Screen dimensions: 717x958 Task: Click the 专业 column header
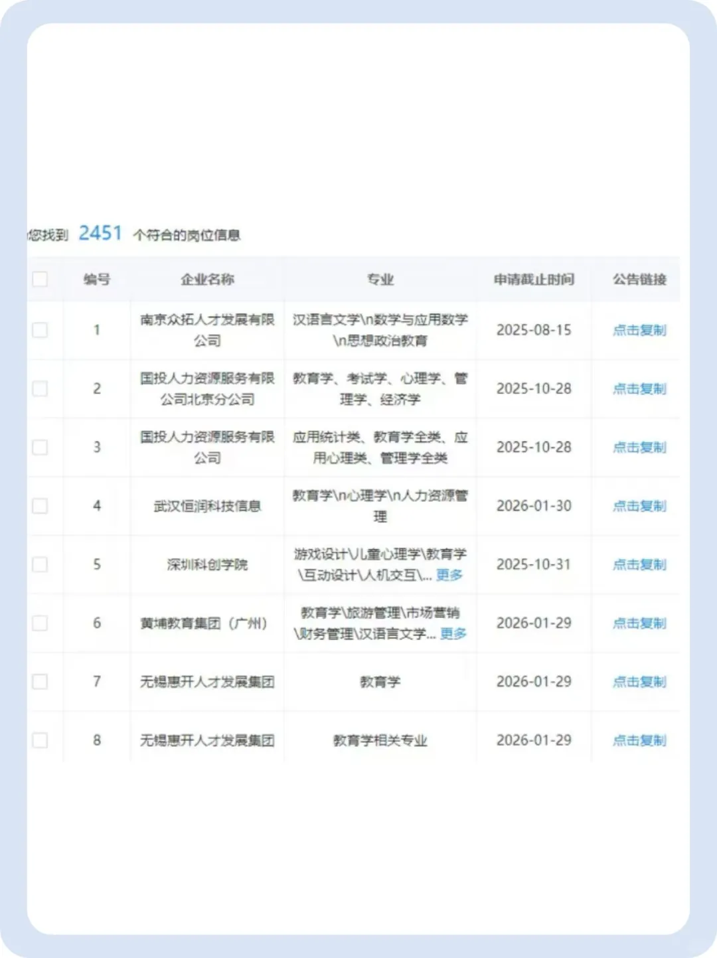coord(380,279)
